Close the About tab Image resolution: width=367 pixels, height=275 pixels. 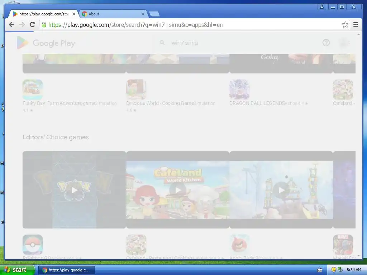143,14
